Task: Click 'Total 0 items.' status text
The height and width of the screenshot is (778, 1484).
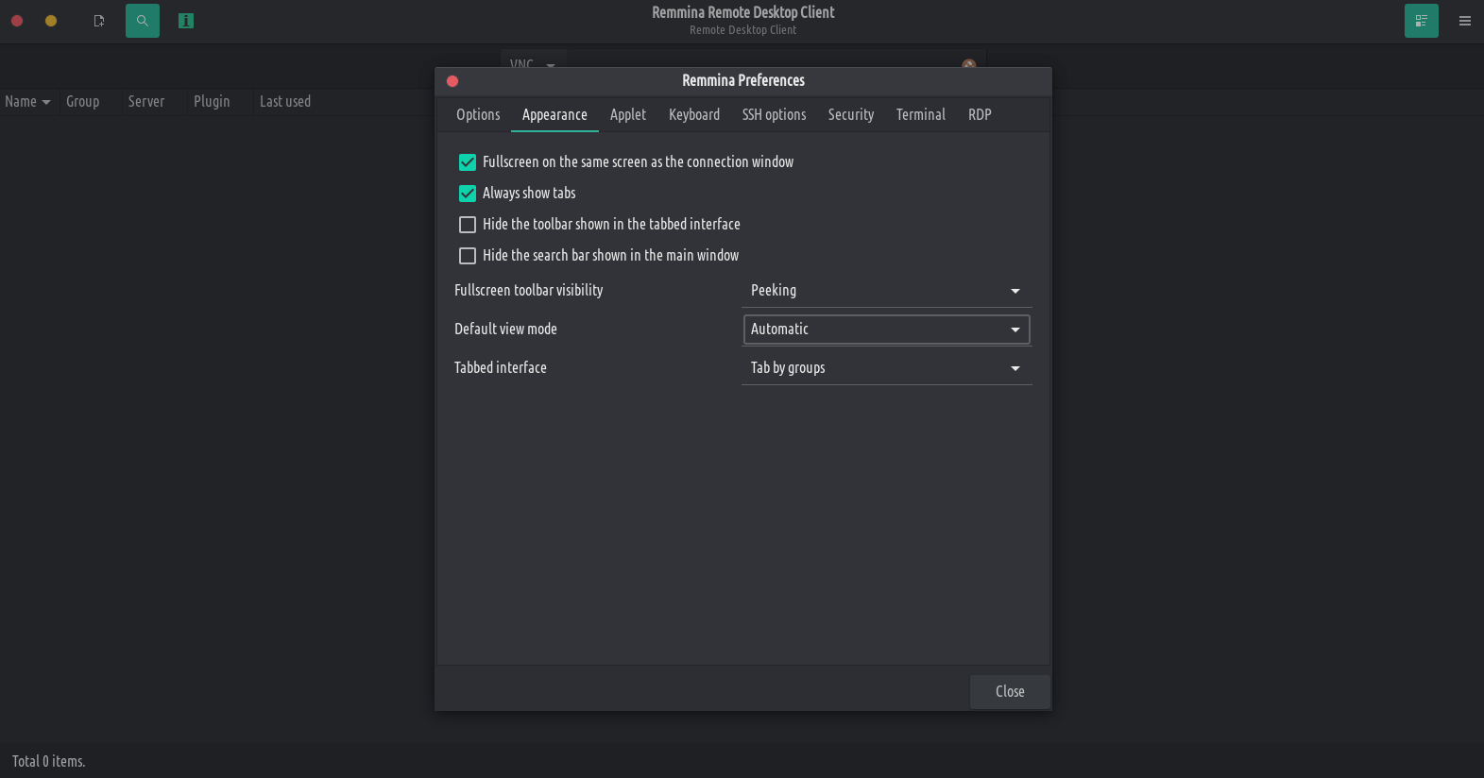Action: click(49, 761)
